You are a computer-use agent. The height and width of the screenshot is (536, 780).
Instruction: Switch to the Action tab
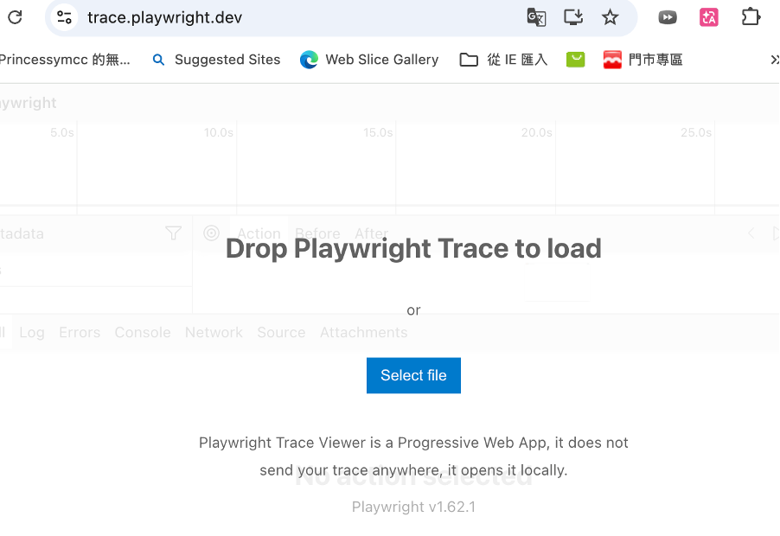click(x=259, y=233)
